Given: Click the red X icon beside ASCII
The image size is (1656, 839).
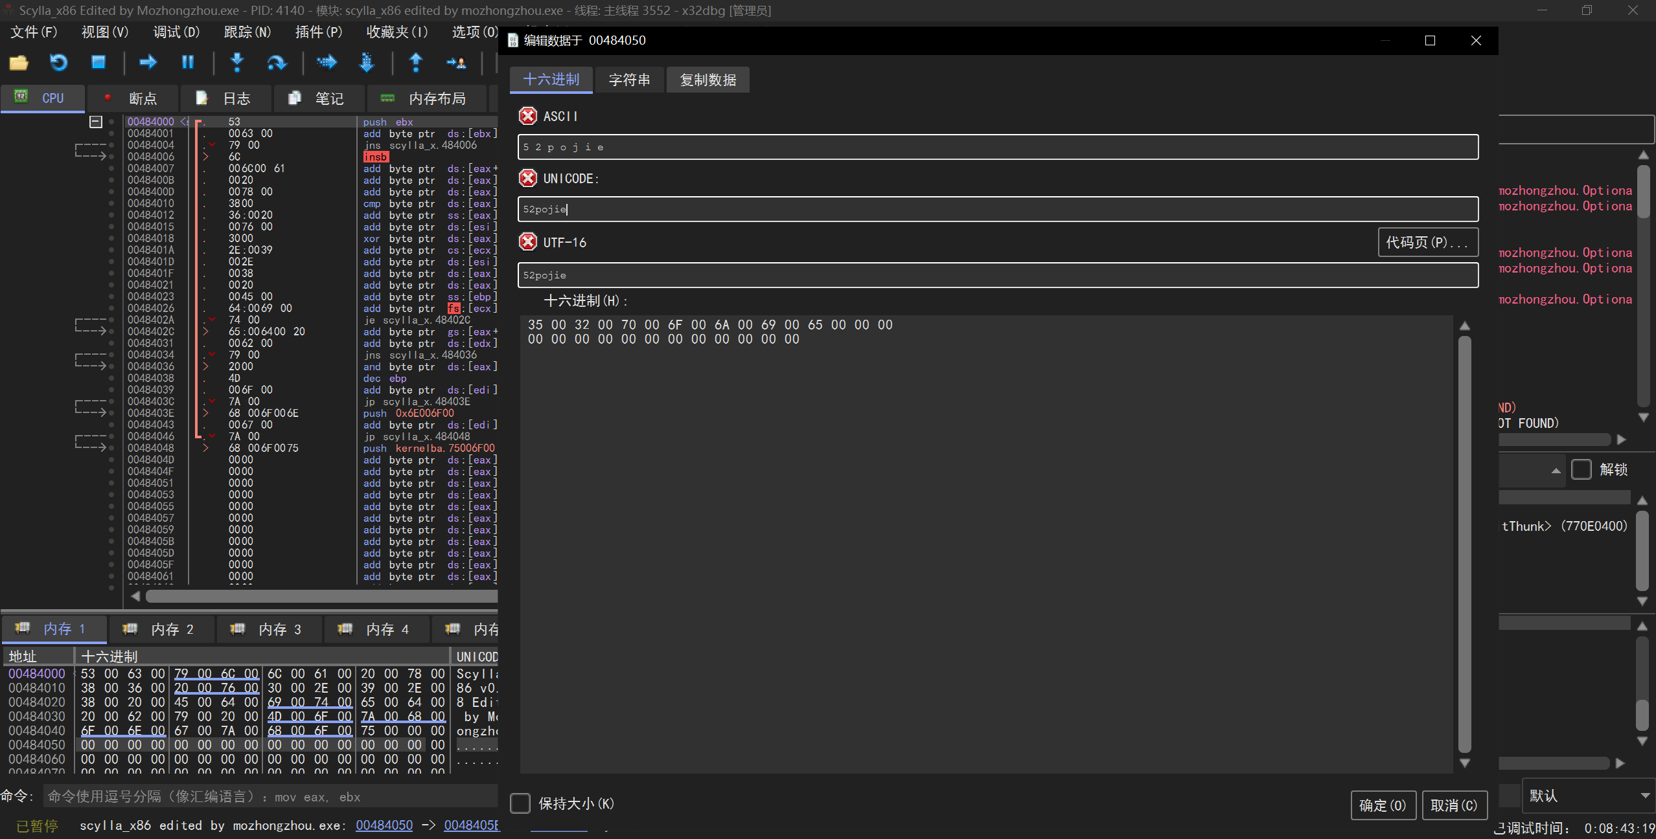Looking at the screenshot, I should point(528,116).
